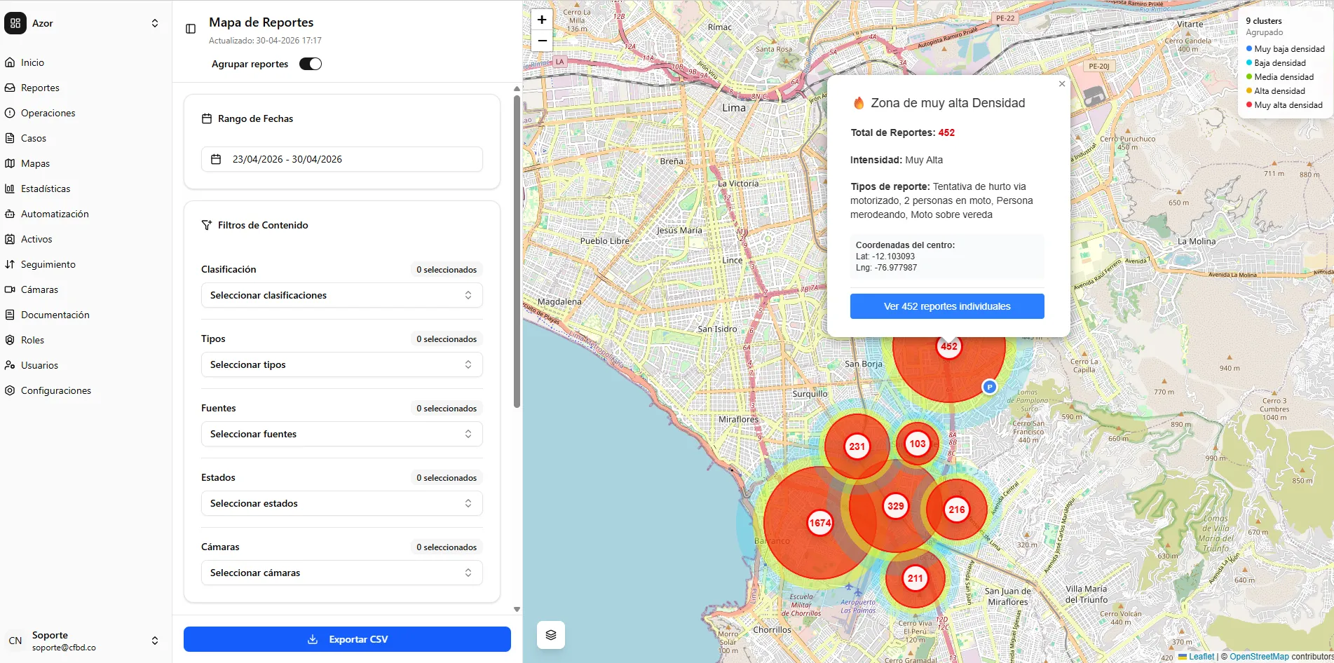Select the 329 cluster marker
Viewport: 1334px width, 663px height.
895,506
